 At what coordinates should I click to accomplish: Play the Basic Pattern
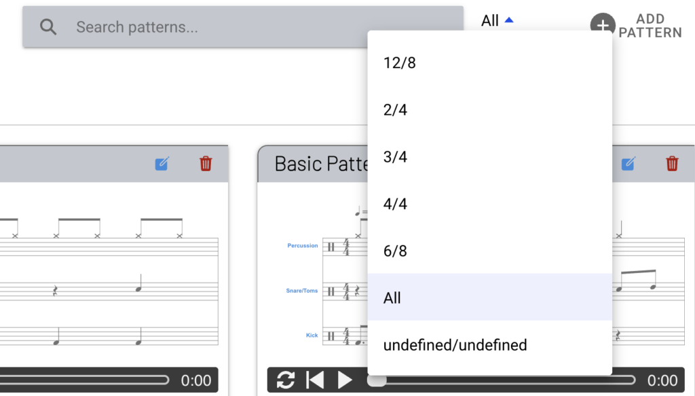[x=345, y=380]
